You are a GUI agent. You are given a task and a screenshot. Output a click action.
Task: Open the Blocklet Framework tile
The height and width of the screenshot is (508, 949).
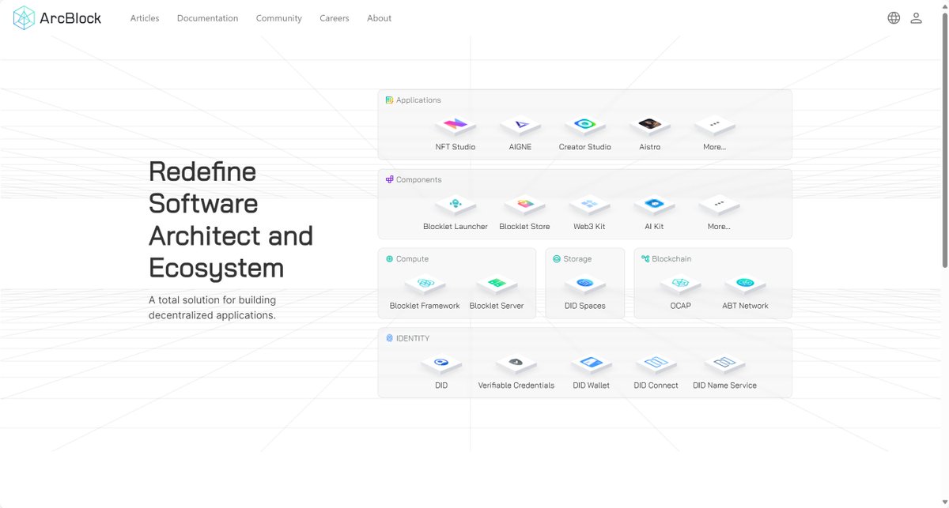click(x=425, y=292)
